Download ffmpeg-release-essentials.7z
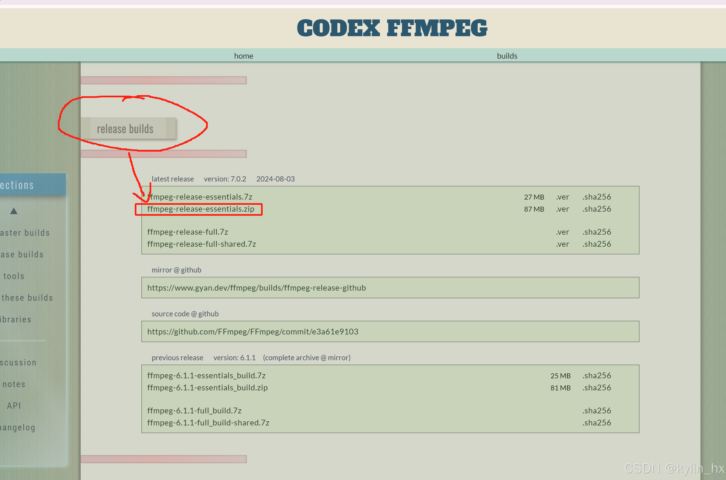 [201, 197]
